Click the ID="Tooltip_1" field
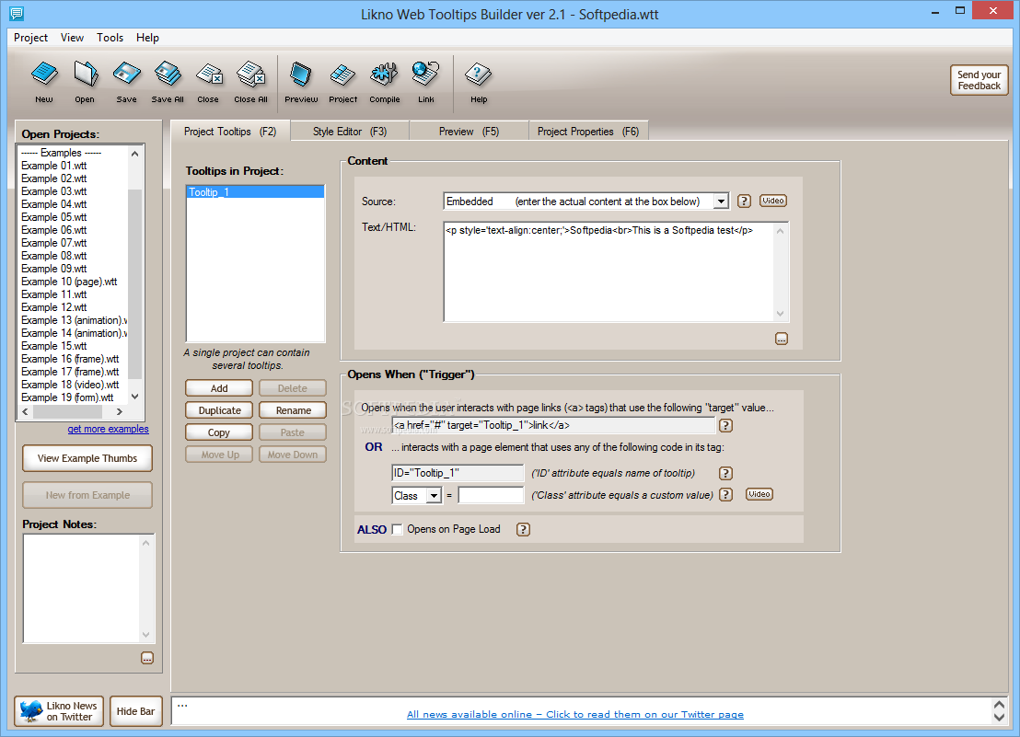The height and width of the screenshot is (737, 1020). [458, 473]
